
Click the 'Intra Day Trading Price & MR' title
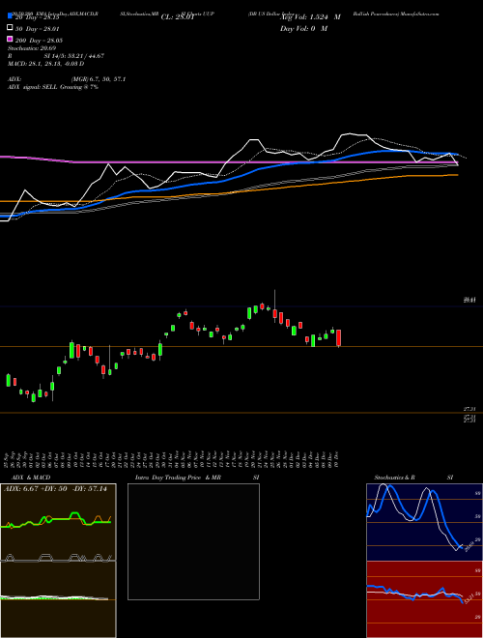[x=178, y=478]
